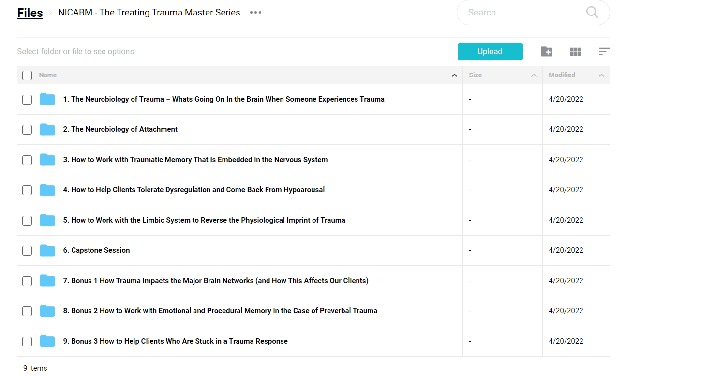This screenshot has width=715, height=376.
Task: Click modified date of Limbic System row
Action: click(566, 220)
